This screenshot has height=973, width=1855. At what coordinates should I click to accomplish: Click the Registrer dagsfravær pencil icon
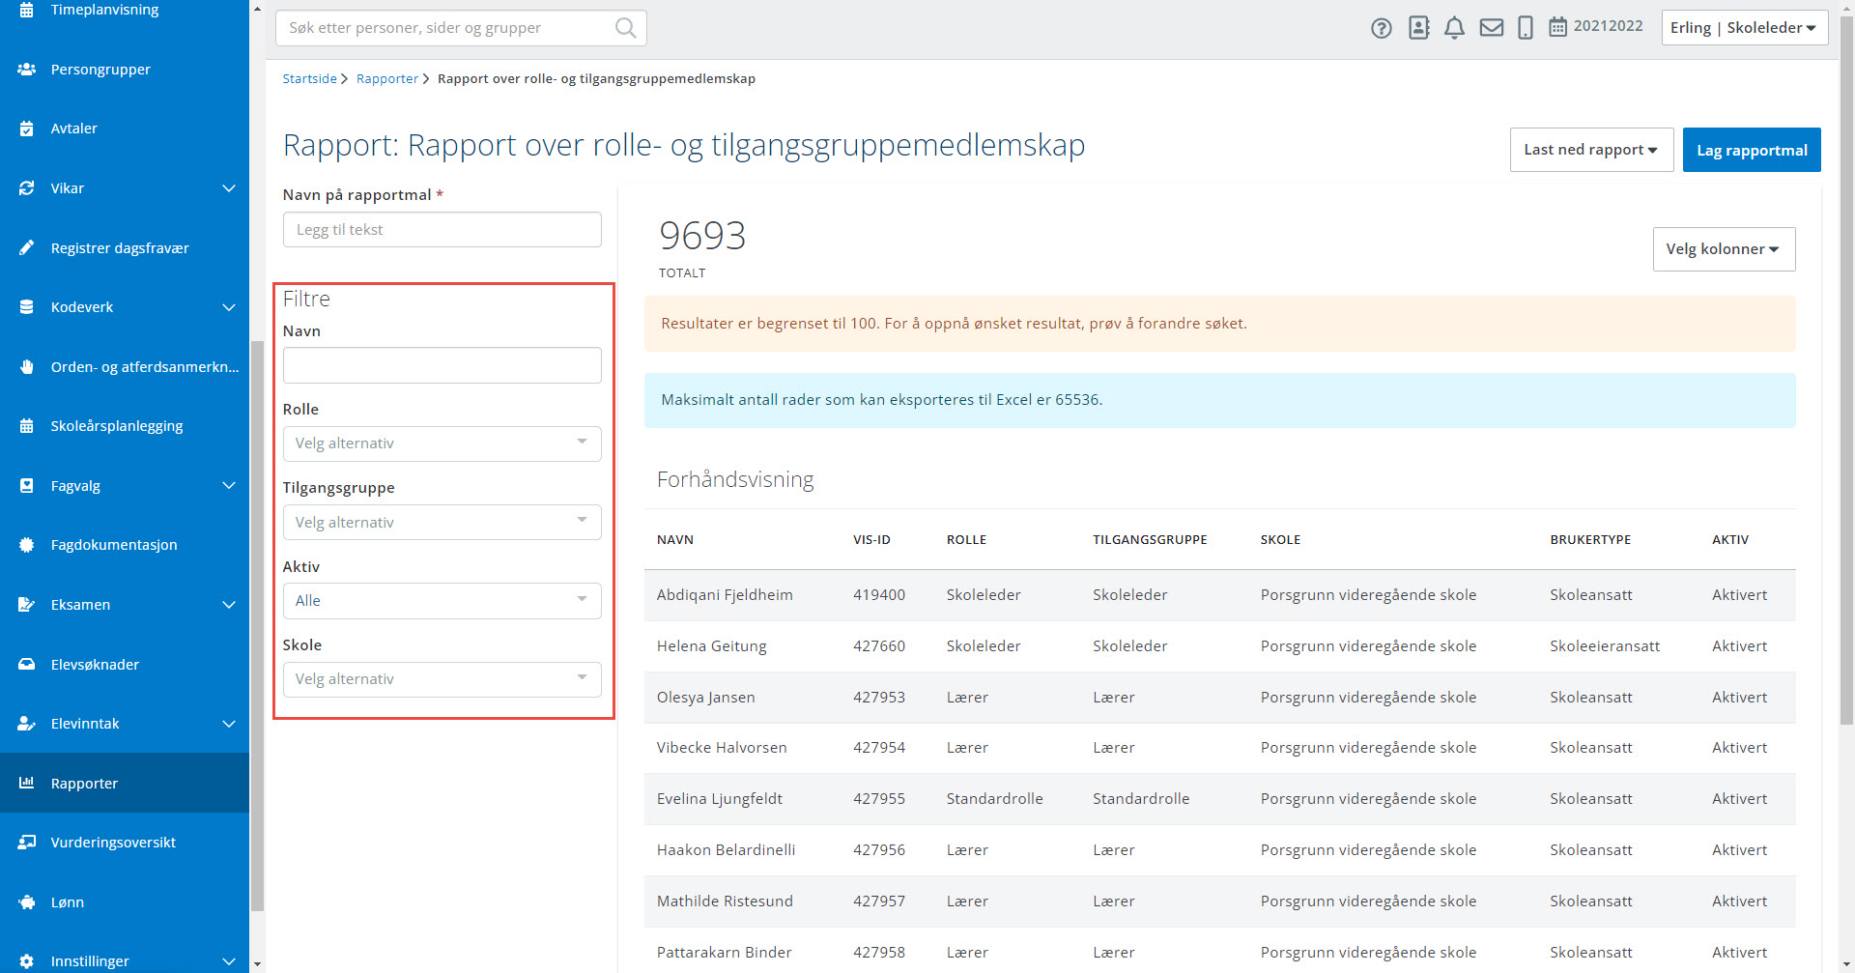coord(27,248)
